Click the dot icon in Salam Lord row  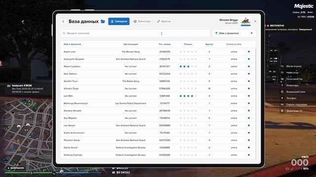coord(249,52)
